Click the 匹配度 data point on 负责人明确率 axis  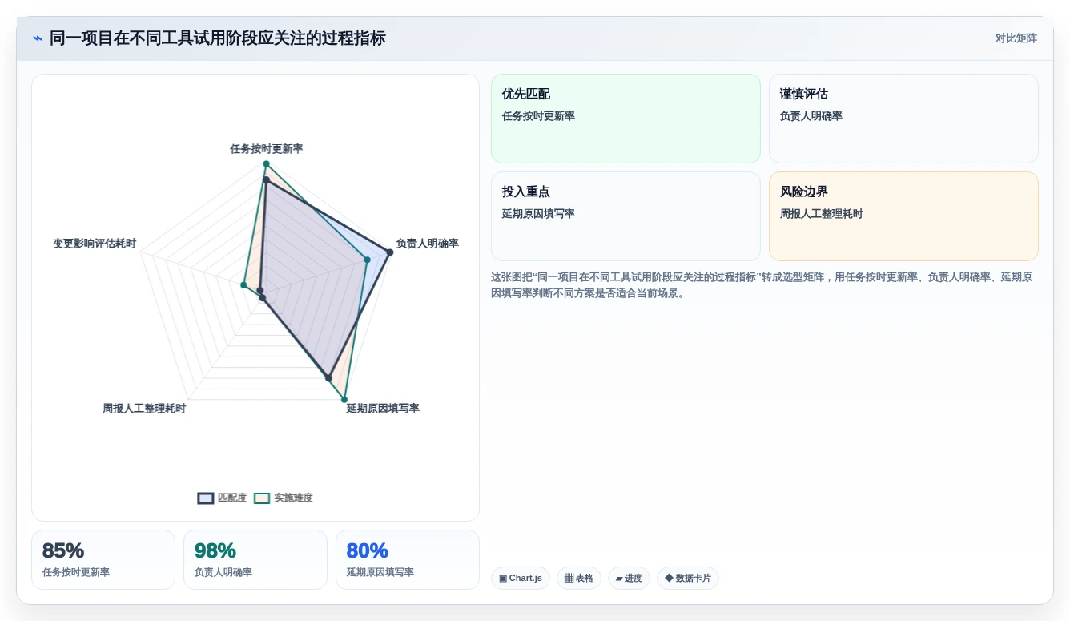390,252
